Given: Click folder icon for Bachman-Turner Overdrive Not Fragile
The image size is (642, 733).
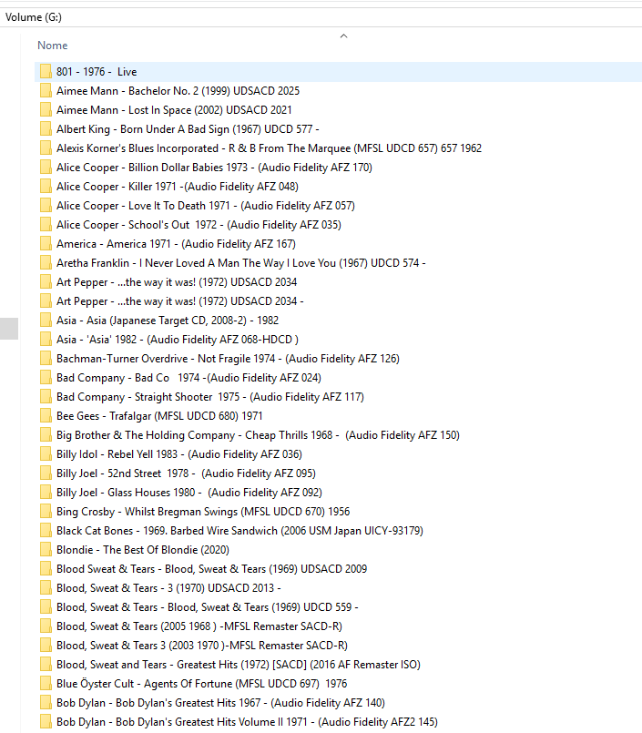Looking at the screenshot, I should coord(46,359).
